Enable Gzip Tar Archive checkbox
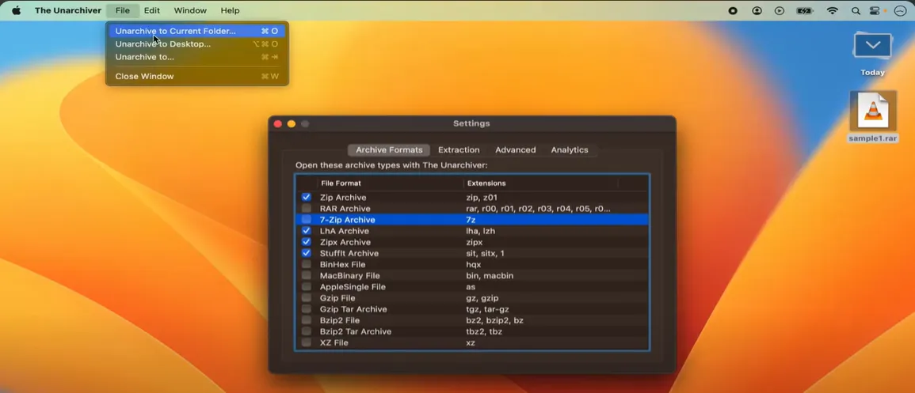915x393 pixels. click(x=307, y=309)
